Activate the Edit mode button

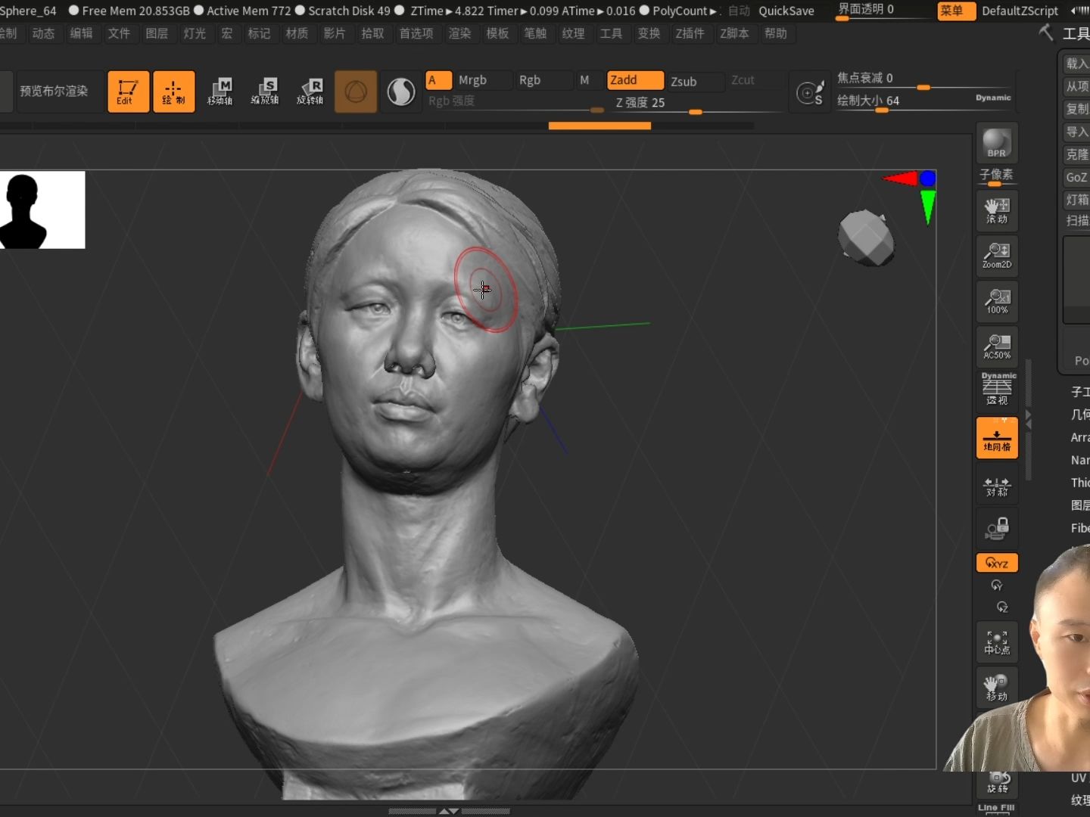coord(128,92)
